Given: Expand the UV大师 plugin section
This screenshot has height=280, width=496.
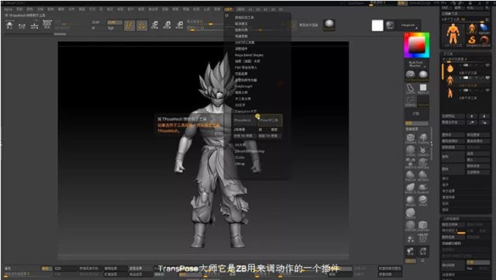Looking at the screenshot, I should pyautogui.click(x=240, y=145).
